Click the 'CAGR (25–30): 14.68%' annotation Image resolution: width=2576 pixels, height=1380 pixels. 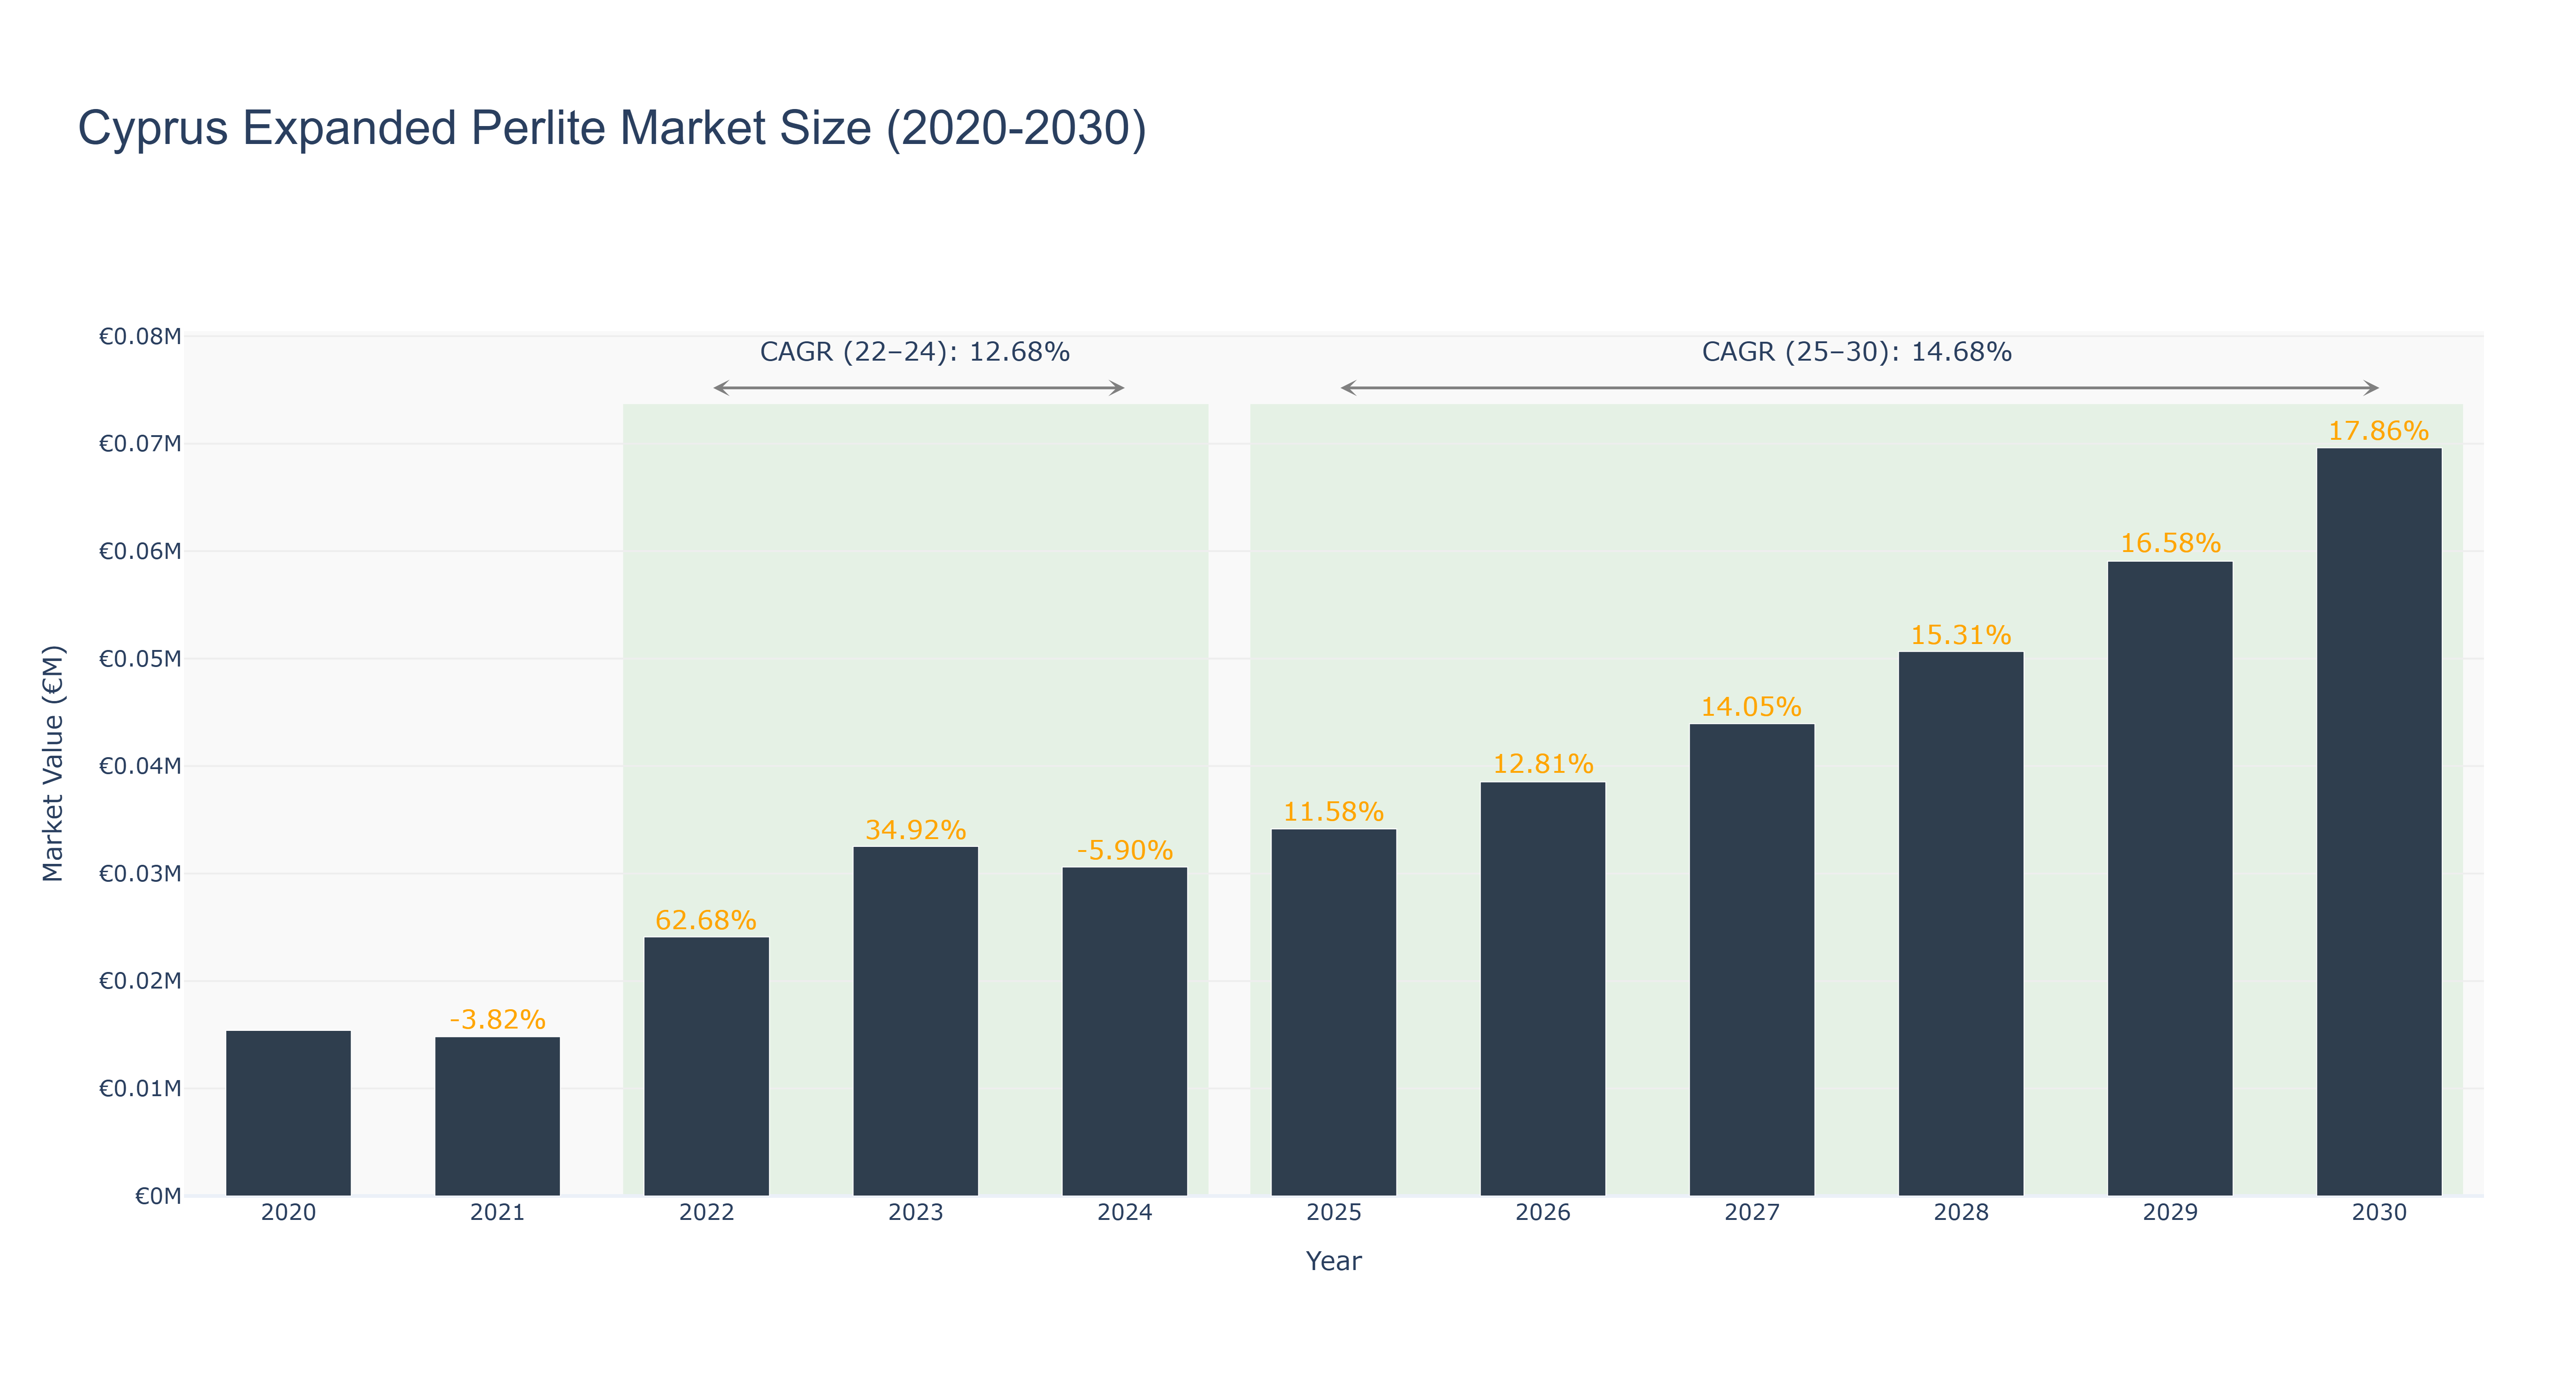(1856, 352)
